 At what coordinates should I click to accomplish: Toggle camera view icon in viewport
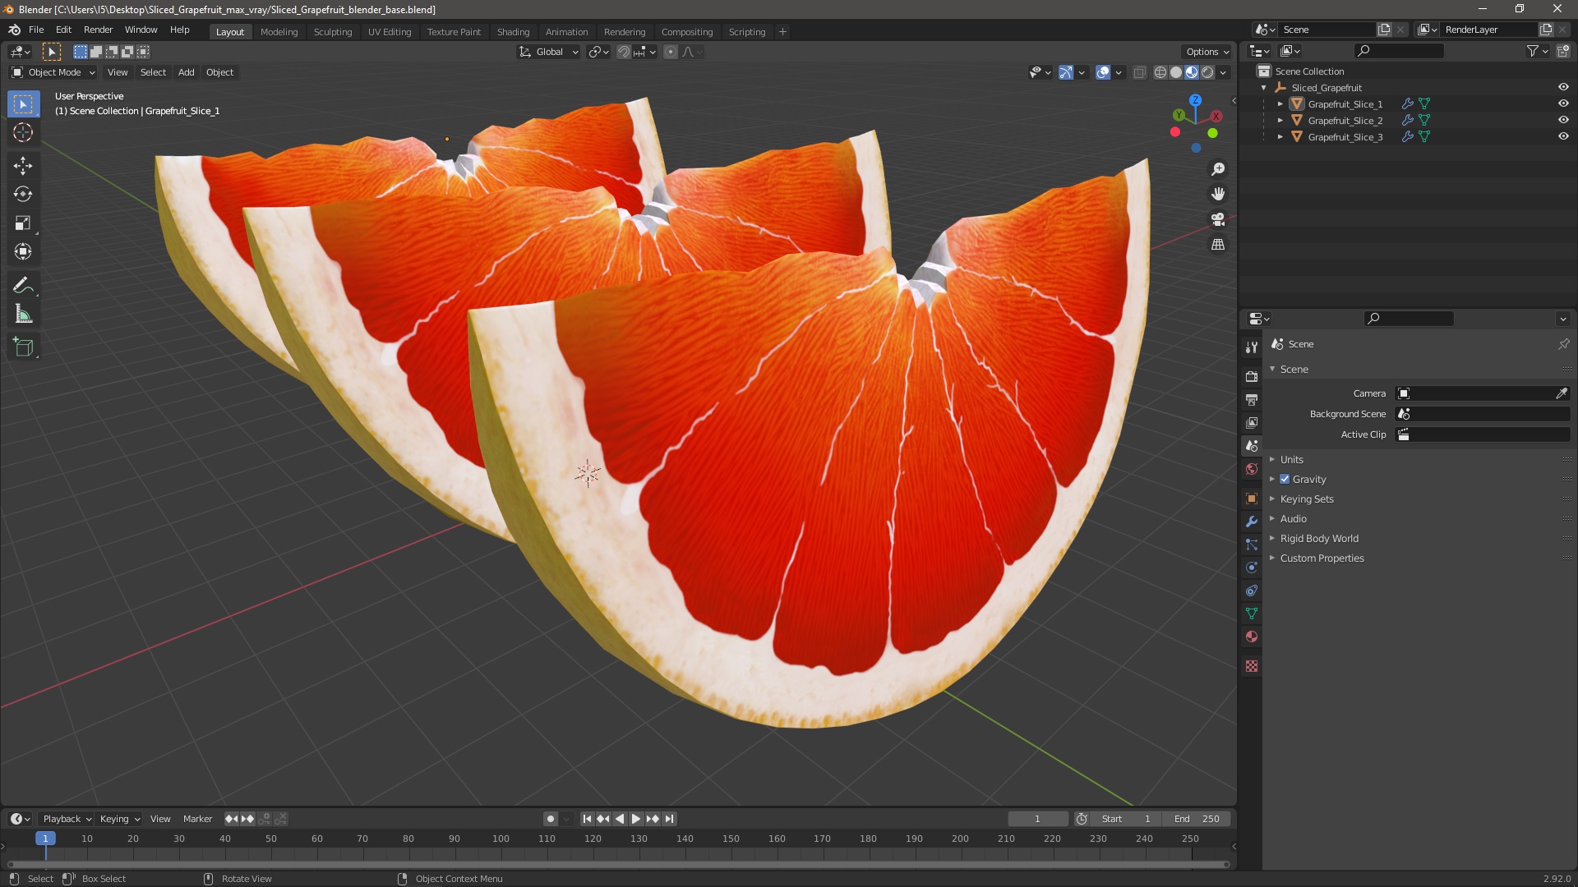tap(1218, 219)
